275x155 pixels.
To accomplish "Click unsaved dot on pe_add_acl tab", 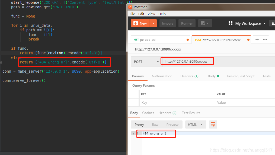I will (x=188, y=40).
